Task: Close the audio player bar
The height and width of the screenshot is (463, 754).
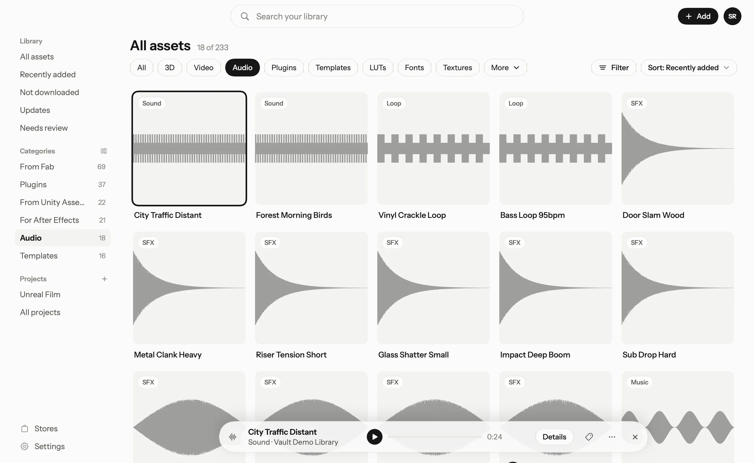Action: coord(635,437)
